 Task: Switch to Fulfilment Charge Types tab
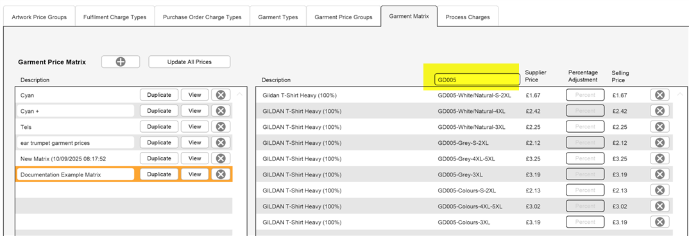115,17
